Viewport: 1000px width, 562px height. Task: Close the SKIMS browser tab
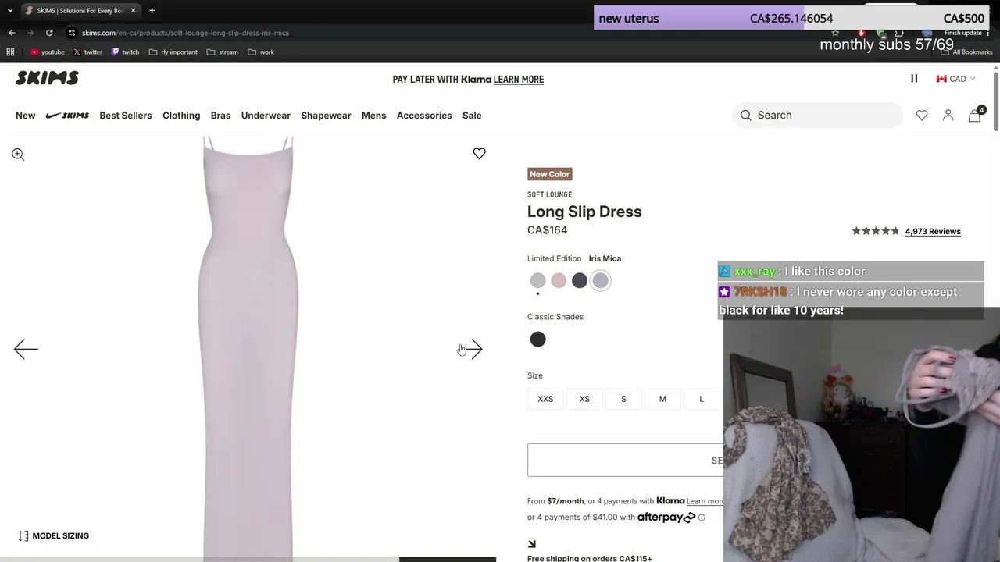pos(133,10)
